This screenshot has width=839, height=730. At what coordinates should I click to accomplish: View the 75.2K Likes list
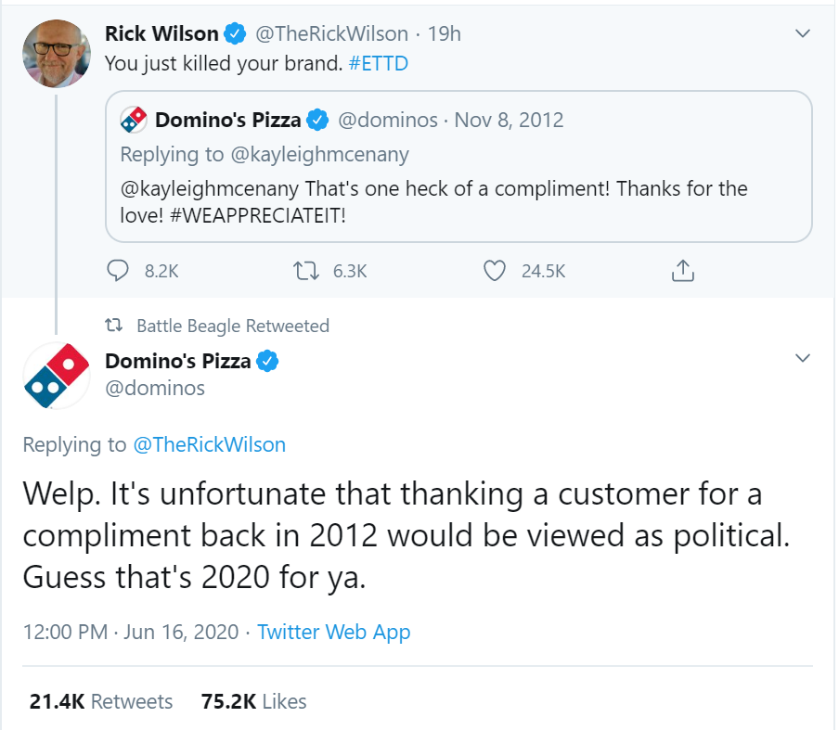[x=253, y=701]
